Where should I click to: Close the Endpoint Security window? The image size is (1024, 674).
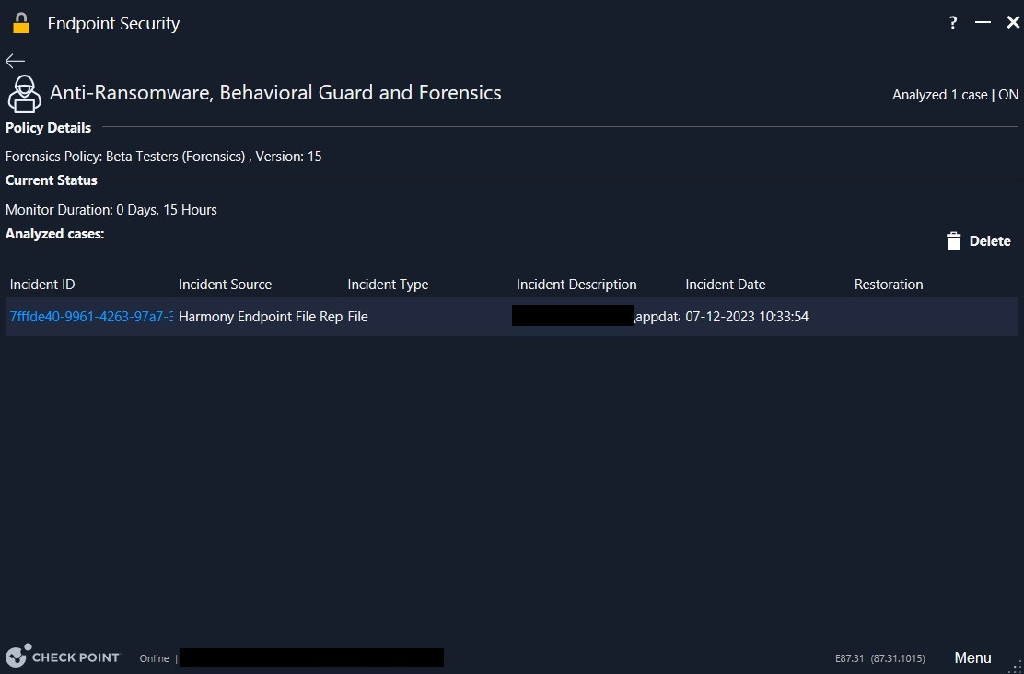point(1012,23)
